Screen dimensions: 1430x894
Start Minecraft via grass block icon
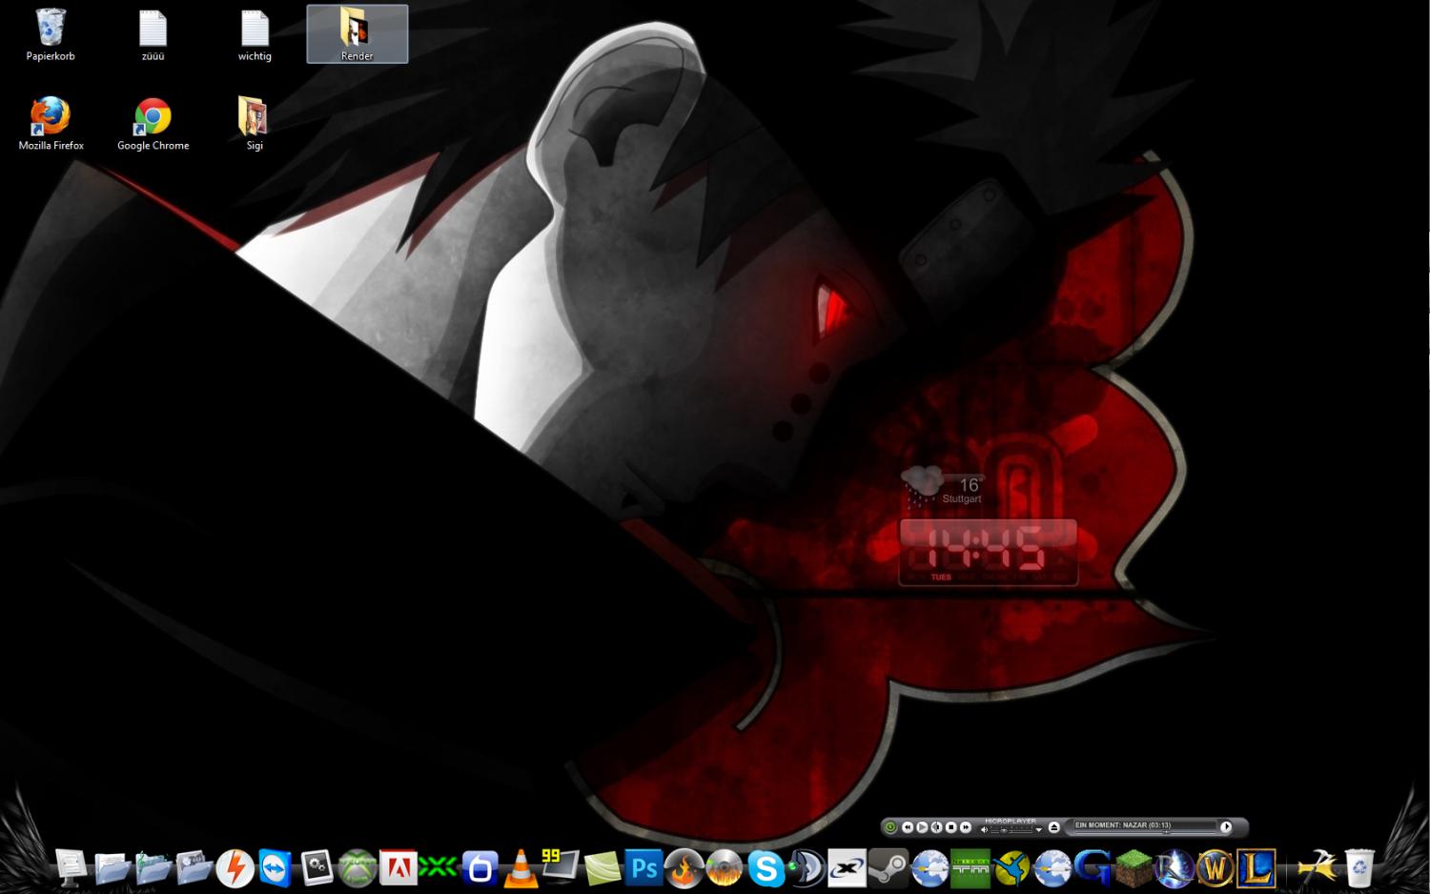1134,868
